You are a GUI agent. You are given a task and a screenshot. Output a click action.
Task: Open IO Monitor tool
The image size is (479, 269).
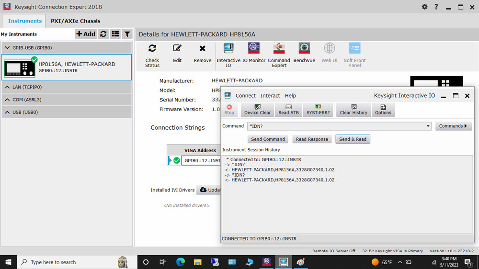pyautogui.click(x=254, y=48)
